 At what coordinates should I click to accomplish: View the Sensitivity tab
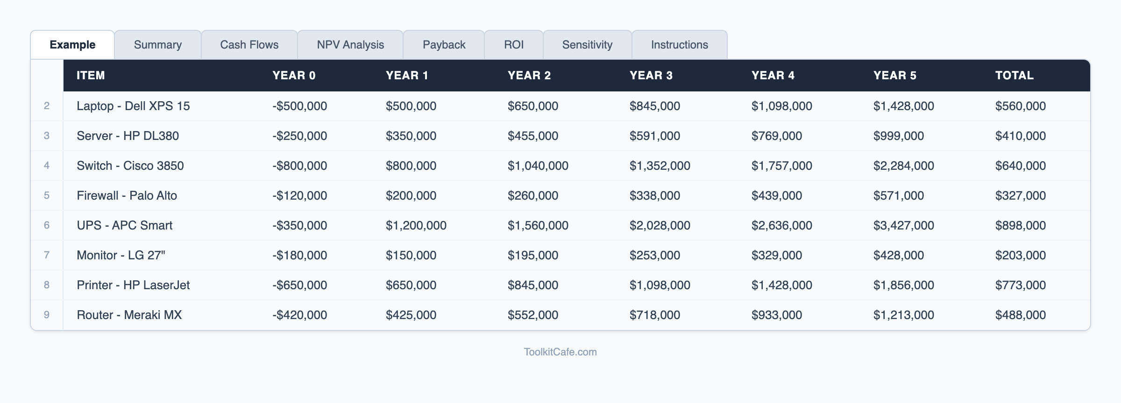(587, 45)
